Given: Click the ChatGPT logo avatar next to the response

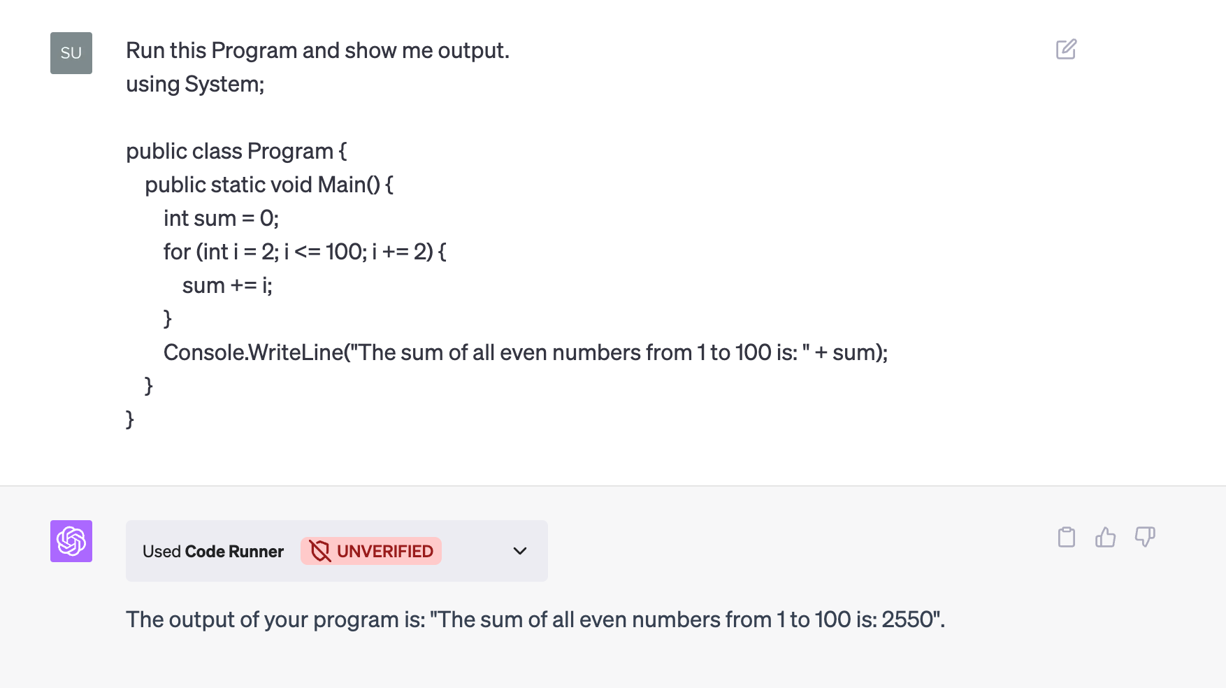Looking at the screenshot, I should [x=71, y=541].
